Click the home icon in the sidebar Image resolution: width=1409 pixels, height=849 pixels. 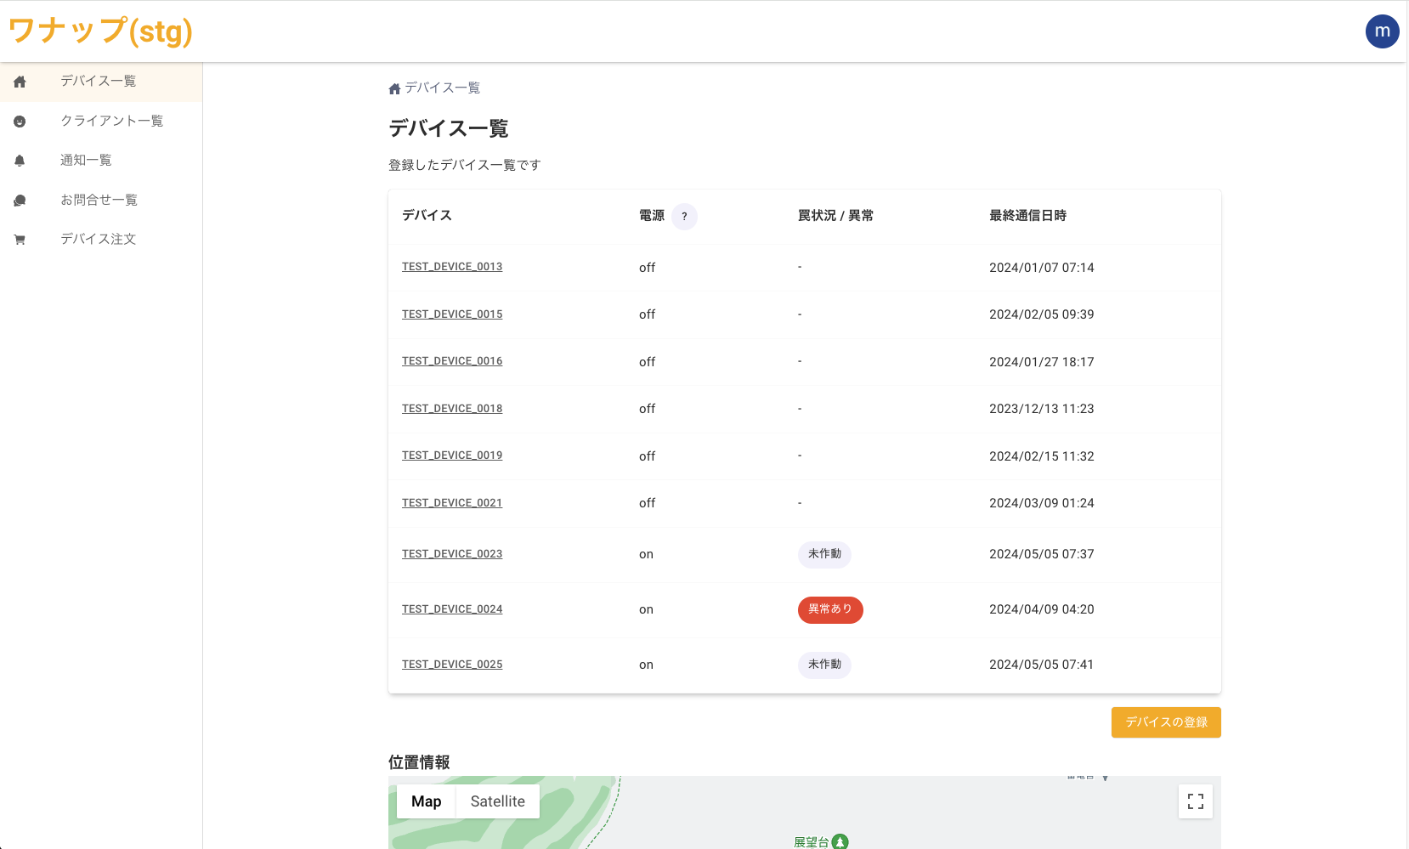coord(20,82)
